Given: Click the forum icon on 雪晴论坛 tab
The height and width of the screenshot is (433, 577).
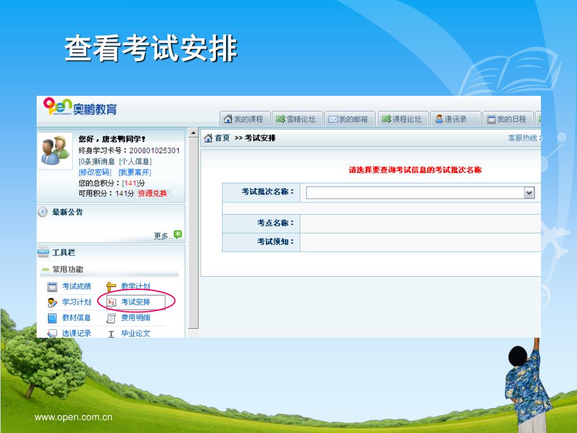Looking at the screenshot, I should [281, 119].
